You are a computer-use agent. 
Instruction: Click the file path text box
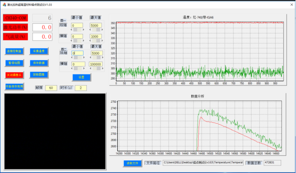203,163
